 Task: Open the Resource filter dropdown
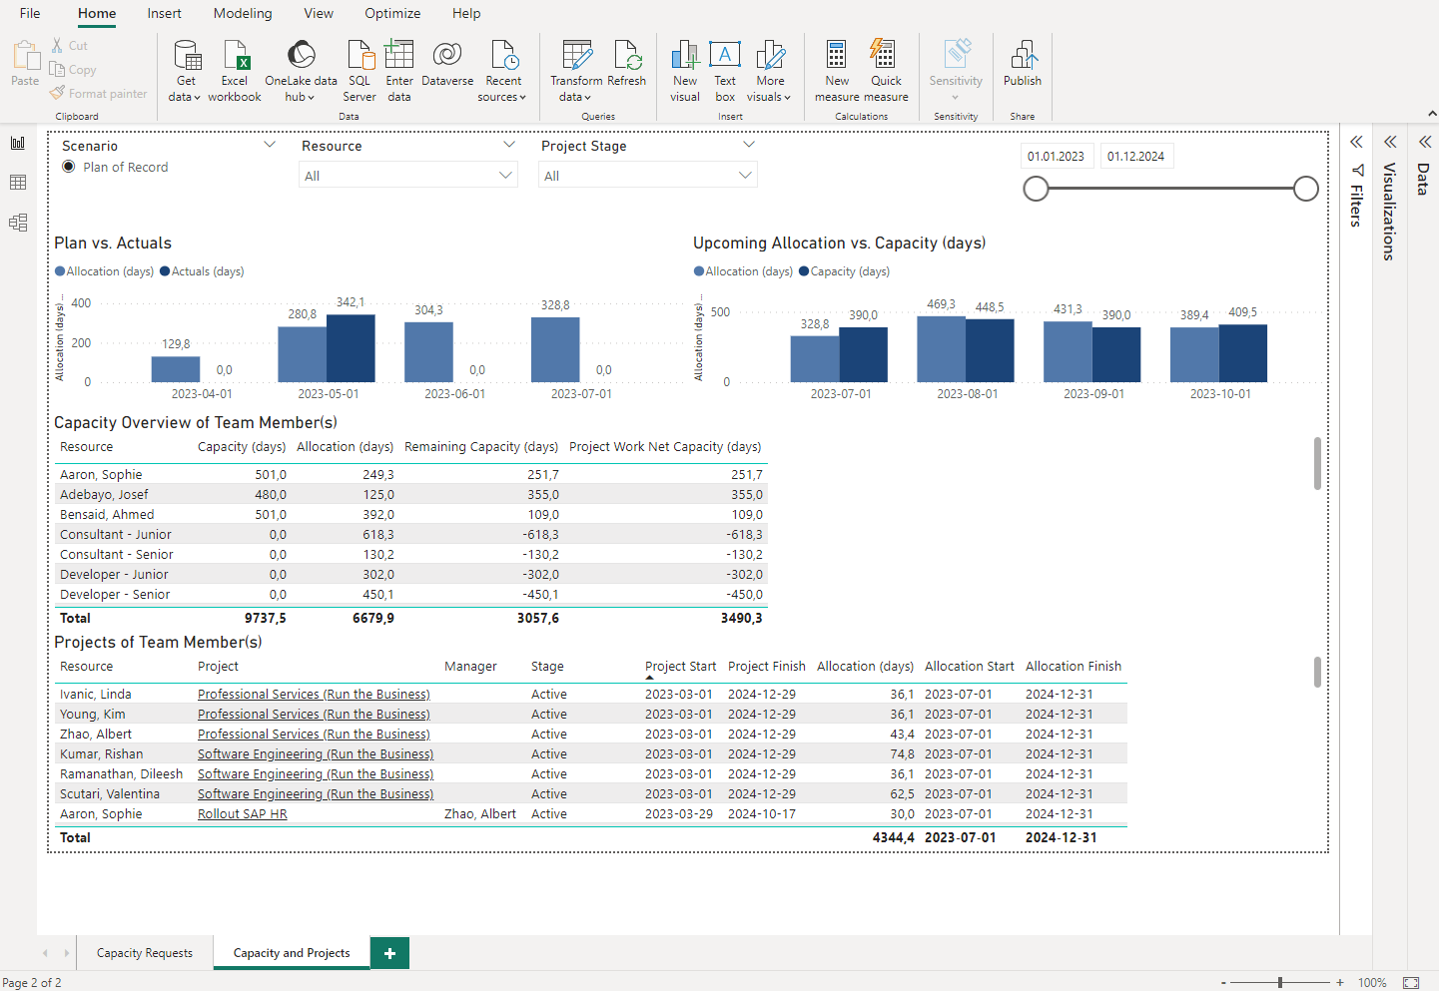[508, 174]
